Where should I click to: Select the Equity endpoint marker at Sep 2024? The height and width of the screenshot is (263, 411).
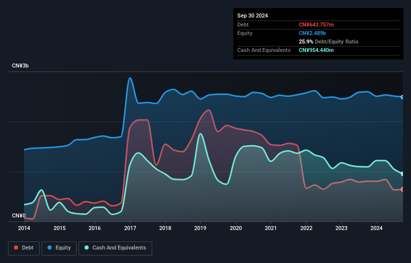(402, 97)
